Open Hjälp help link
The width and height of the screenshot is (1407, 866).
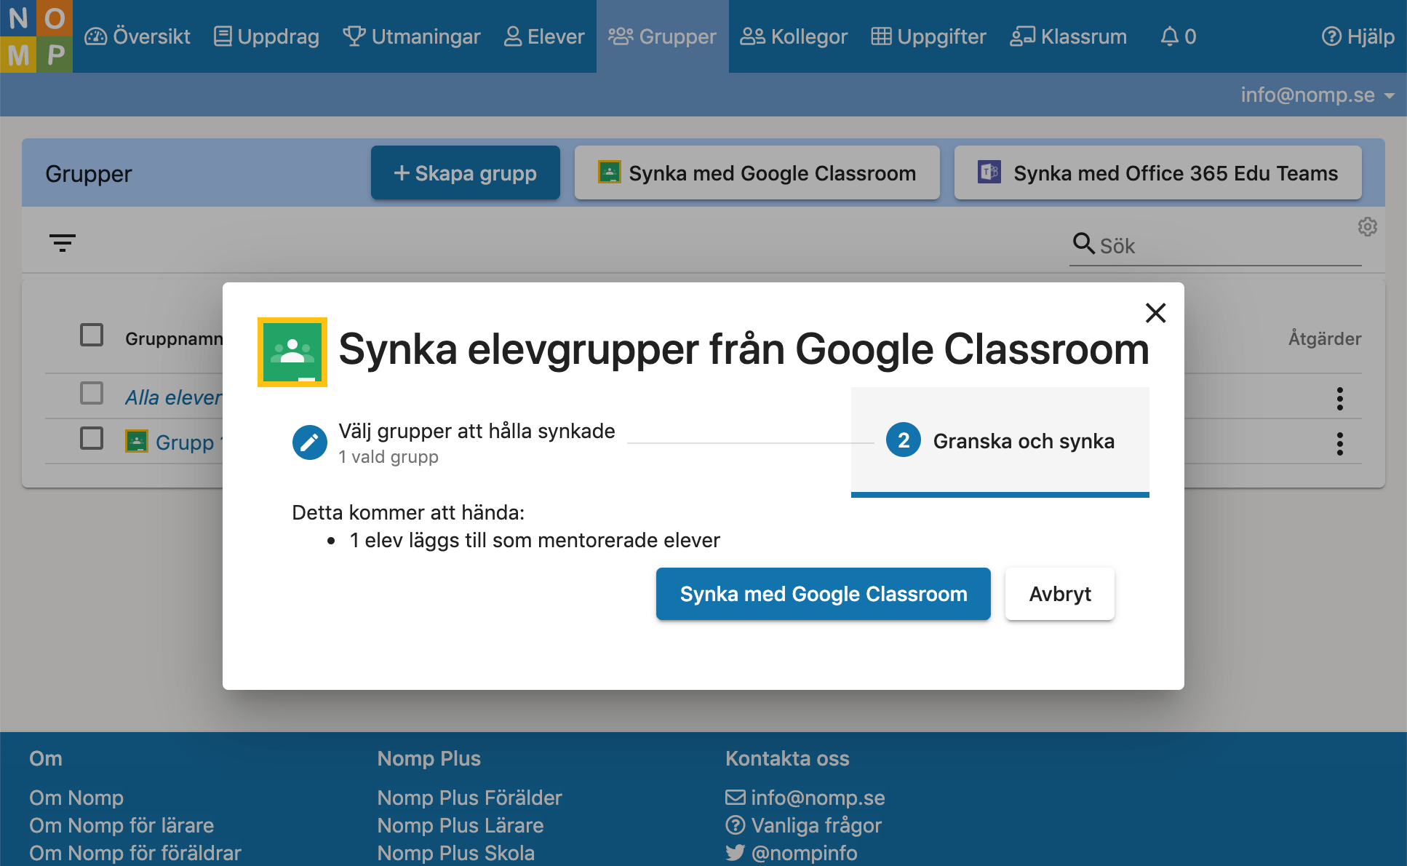point(1358,36)
